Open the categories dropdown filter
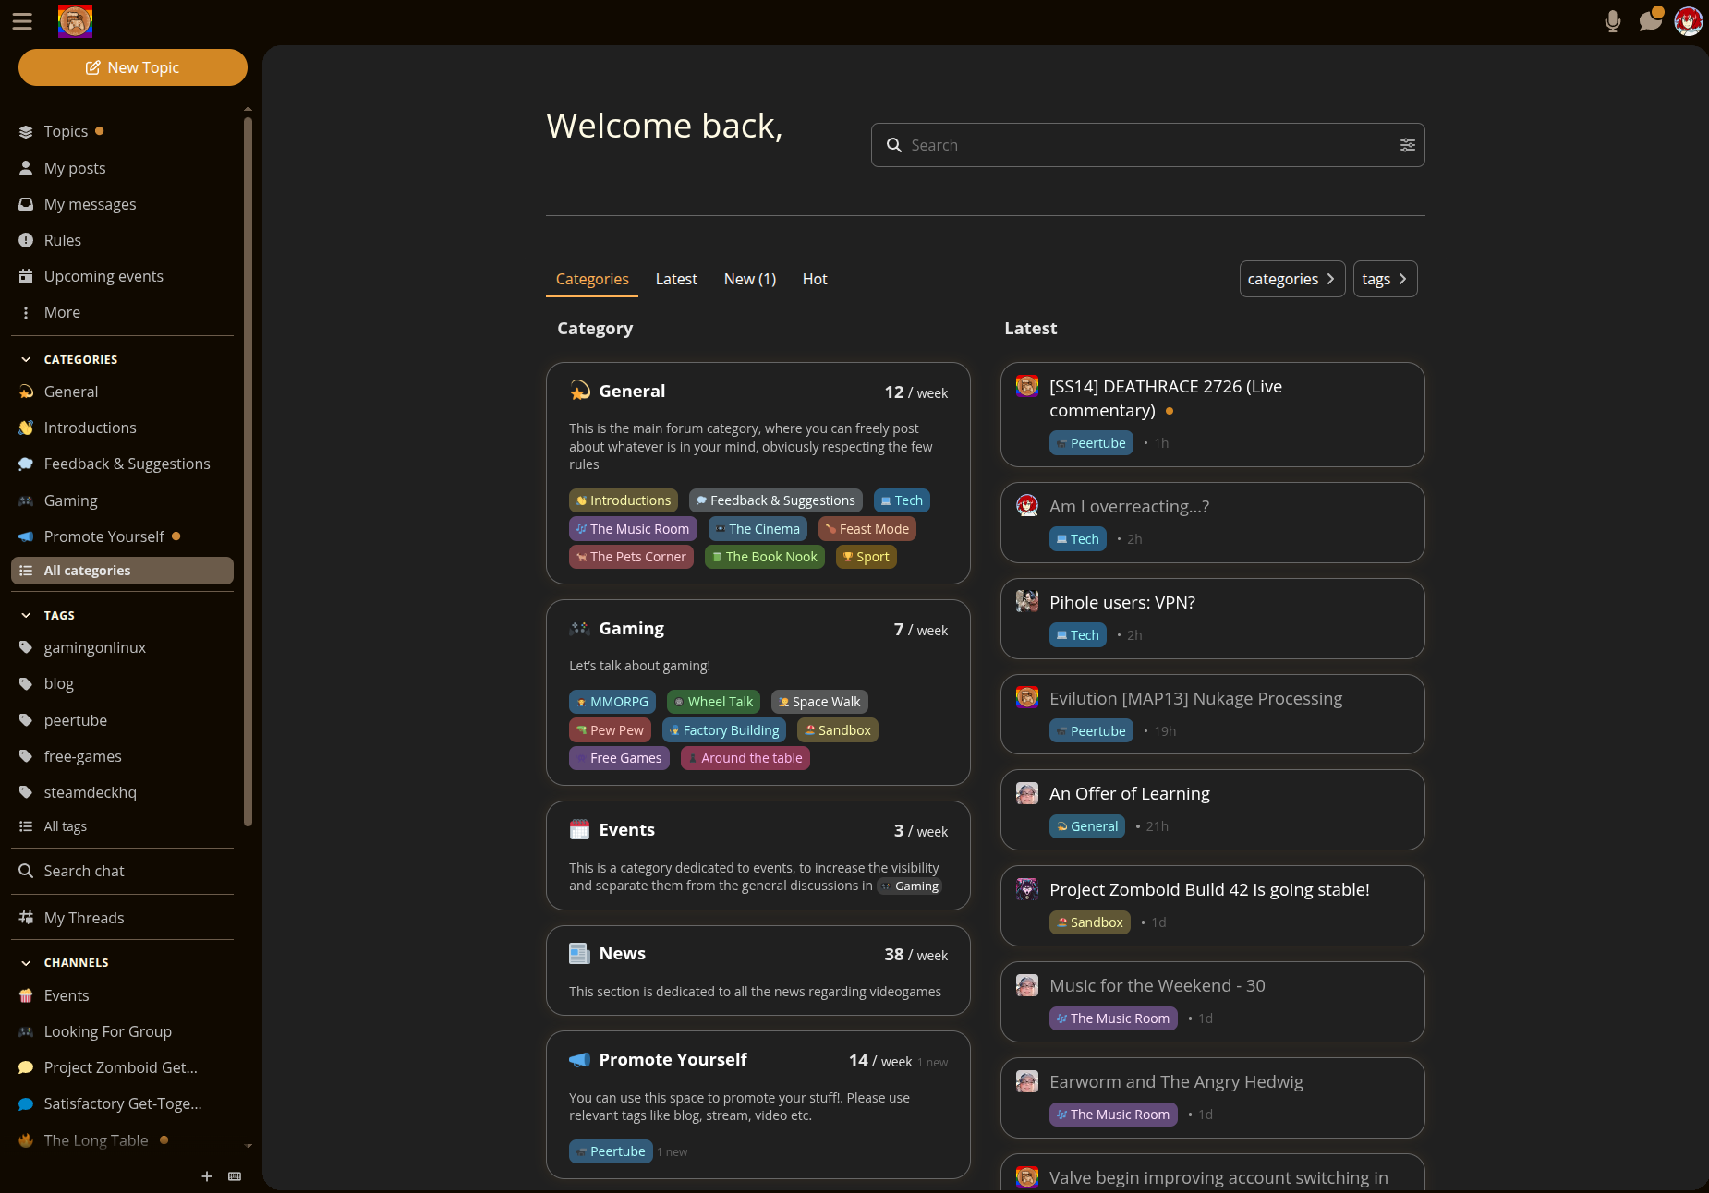 pyautogui.click(x=1292, y=279)
